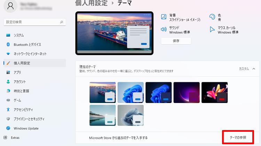This screenshot has height=146, width=261.
Task: Open the アプリ settings category
Action: point(34,72)
